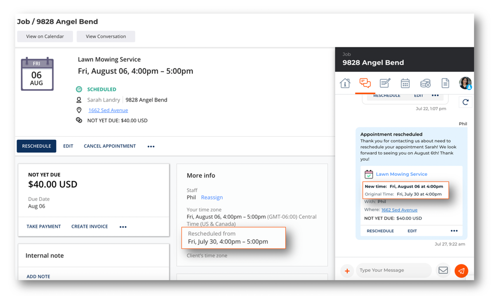Open the documents page icon tab
Image resolution: width=495 pixels, height=296 pixels.
[x=445, y=83]
